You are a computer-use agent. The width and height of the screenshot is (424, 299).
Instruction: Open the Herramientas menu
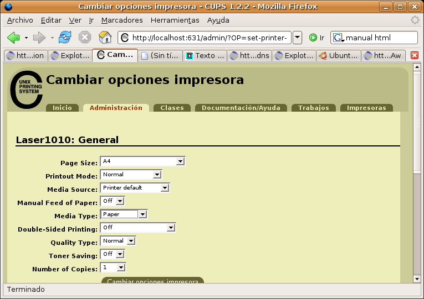tap(175, 20)
